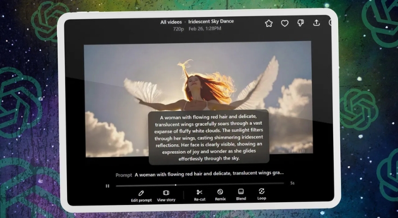
Task: Click the star favorite icon
Action: pos(268,23)
